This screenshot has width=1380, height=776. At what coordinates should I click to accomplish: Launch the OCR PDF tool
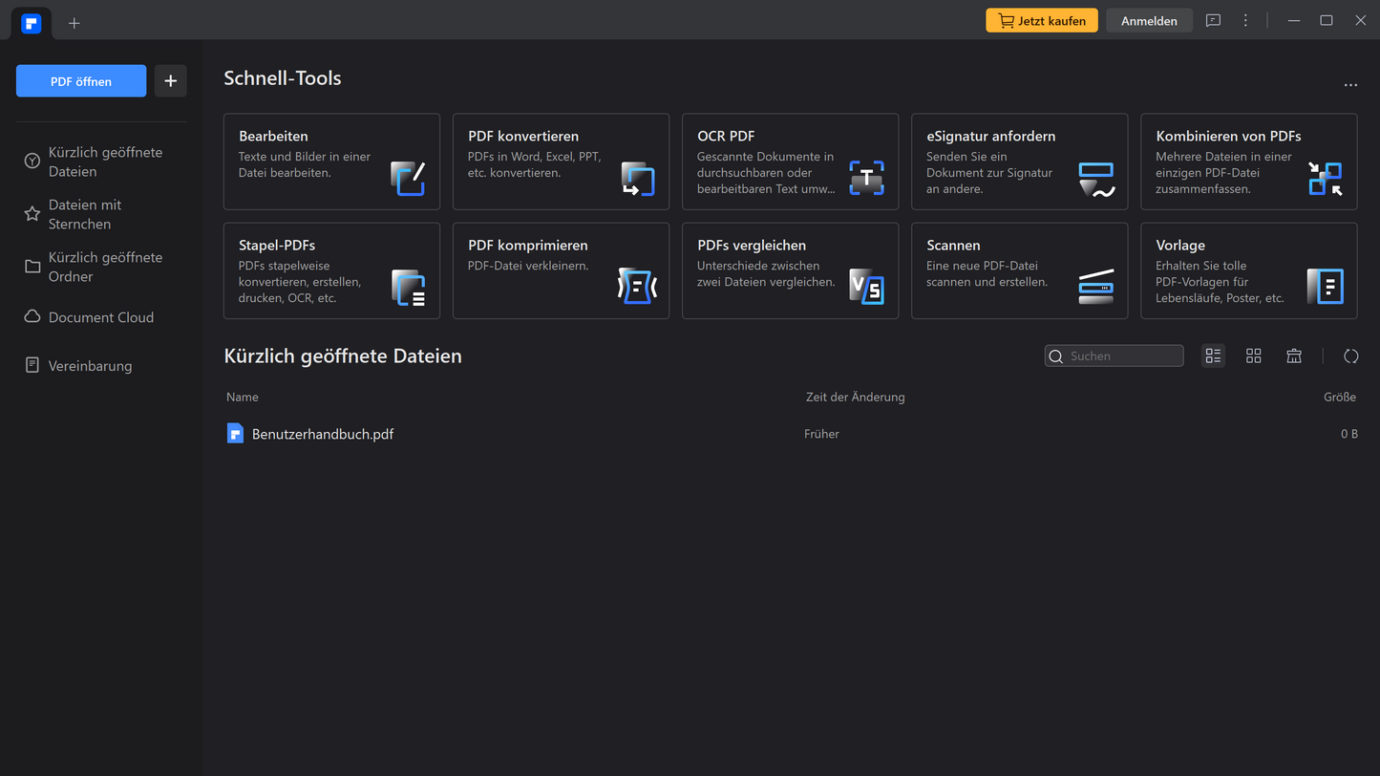pos(790,162)
